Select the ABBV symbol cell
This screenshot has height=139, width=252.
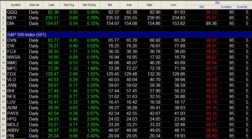coord(16,130)
